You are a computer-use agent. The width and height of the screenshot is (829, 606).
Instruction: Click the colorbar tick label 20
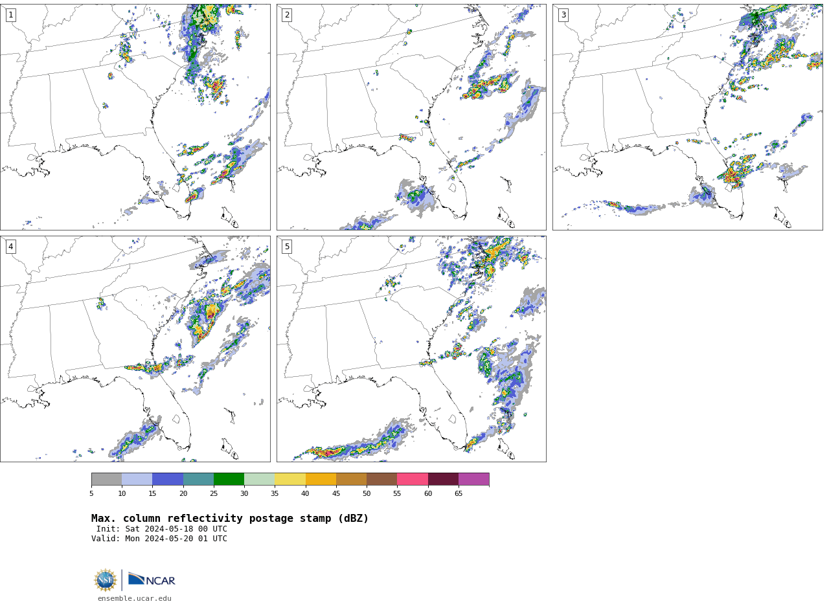pos(183,494)
